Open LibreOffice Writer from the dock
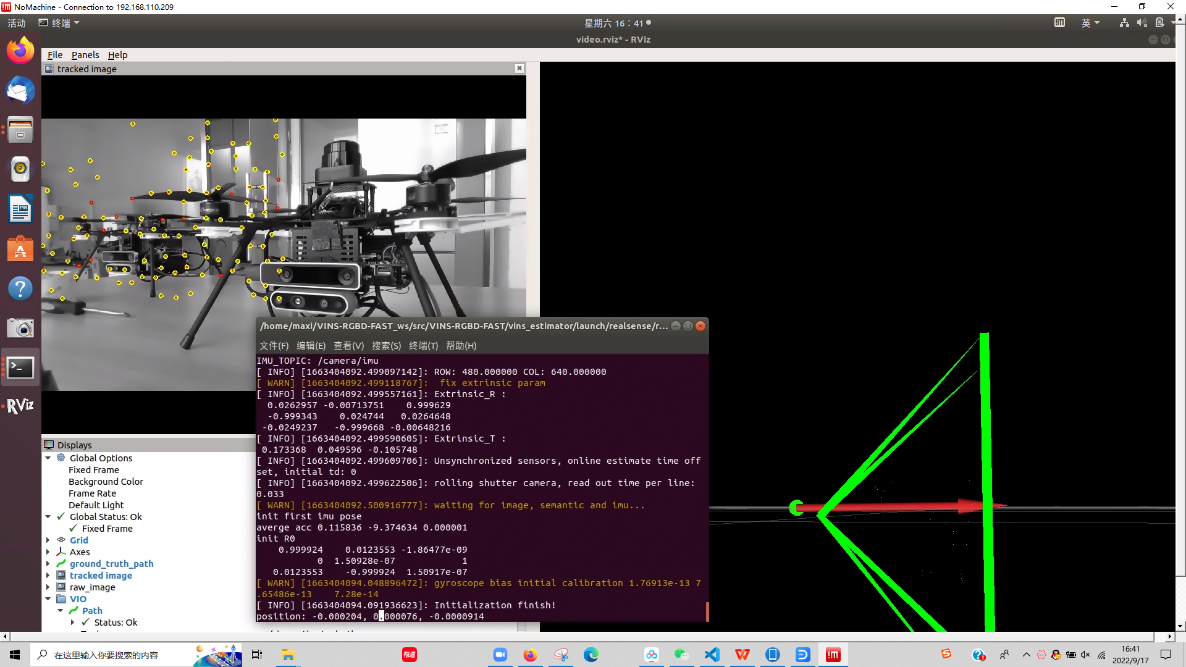The width and height of the screenshot is (1186, 667). click(x=20, y=209)
